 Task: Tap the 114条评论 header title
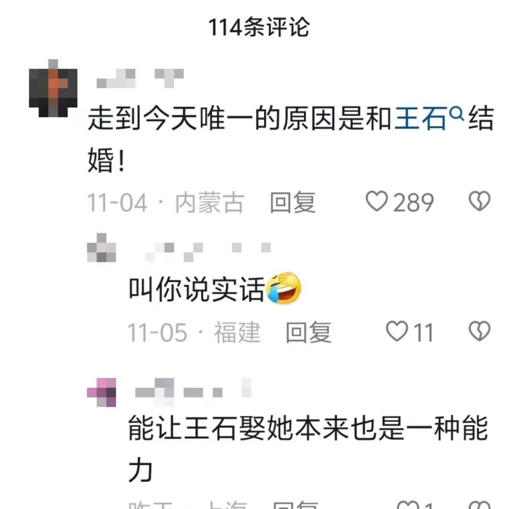[x=259, y=27]
